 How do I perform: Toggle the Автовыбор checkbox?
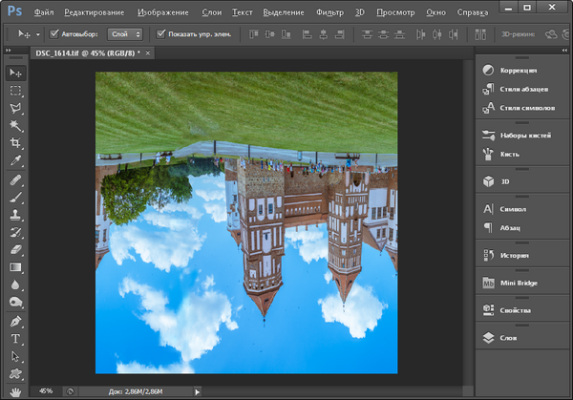[x=53, y=34]
